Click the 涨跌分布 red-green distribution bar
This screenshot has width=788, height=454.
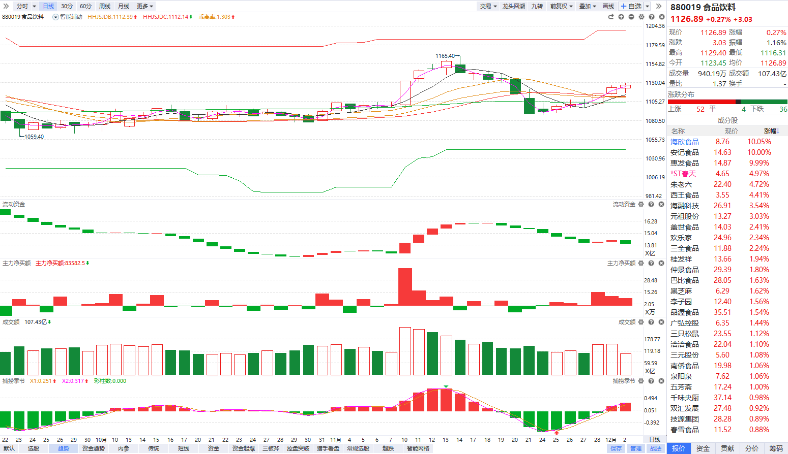point(727,102)
